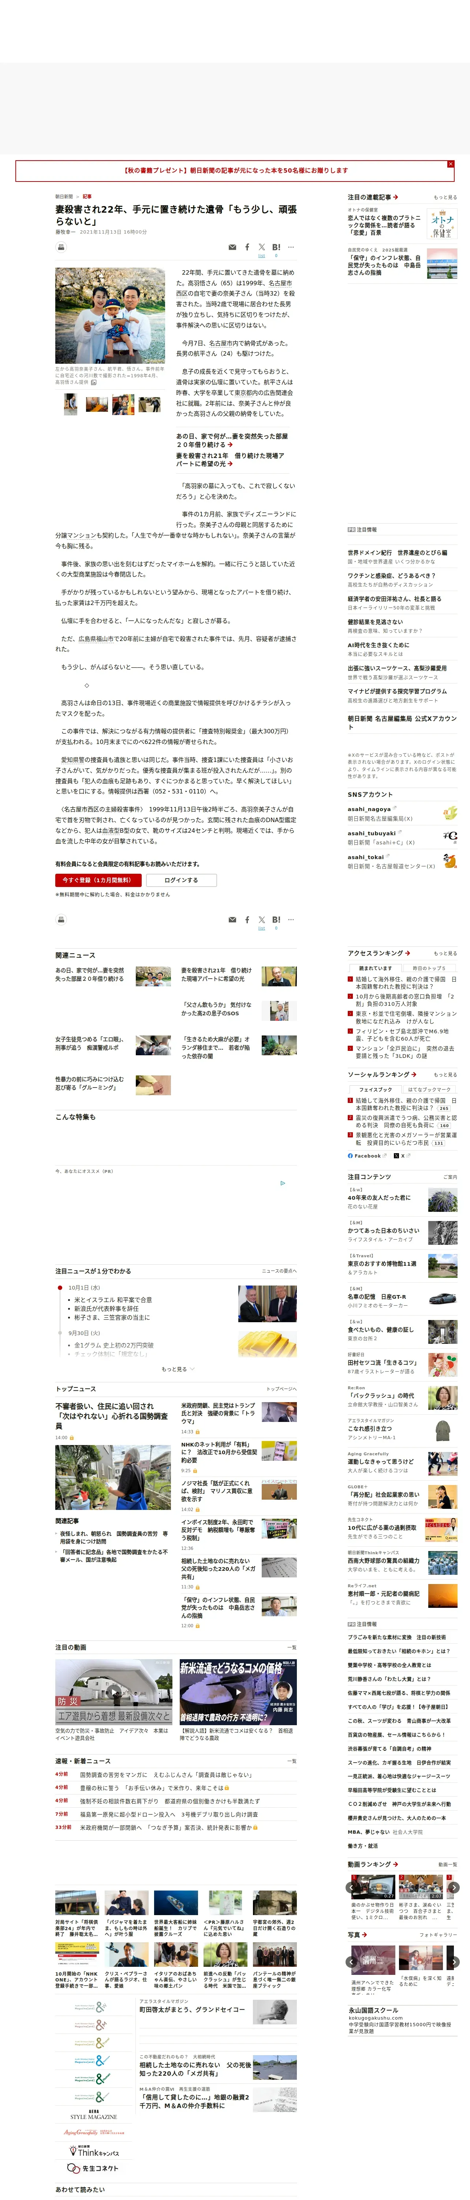The width and height of the screenshot is (470, 2200).
Task: Open もっと見る beside ソーシャルランキング
Action: coord(445,1074)
